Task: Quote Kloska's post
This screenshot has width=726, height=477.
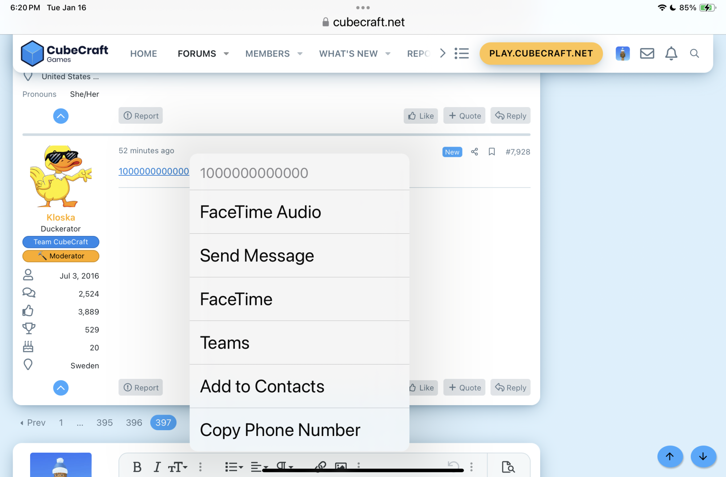Action: coord(464,388)
